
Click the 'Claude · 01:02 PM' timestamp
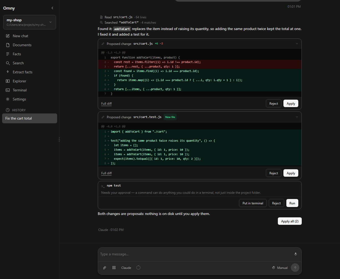(111, 230)
